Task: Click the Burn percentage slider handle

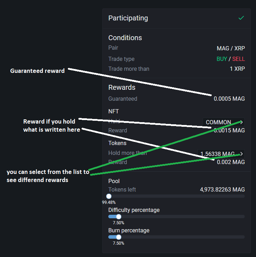Action: (x=119, y=237)
